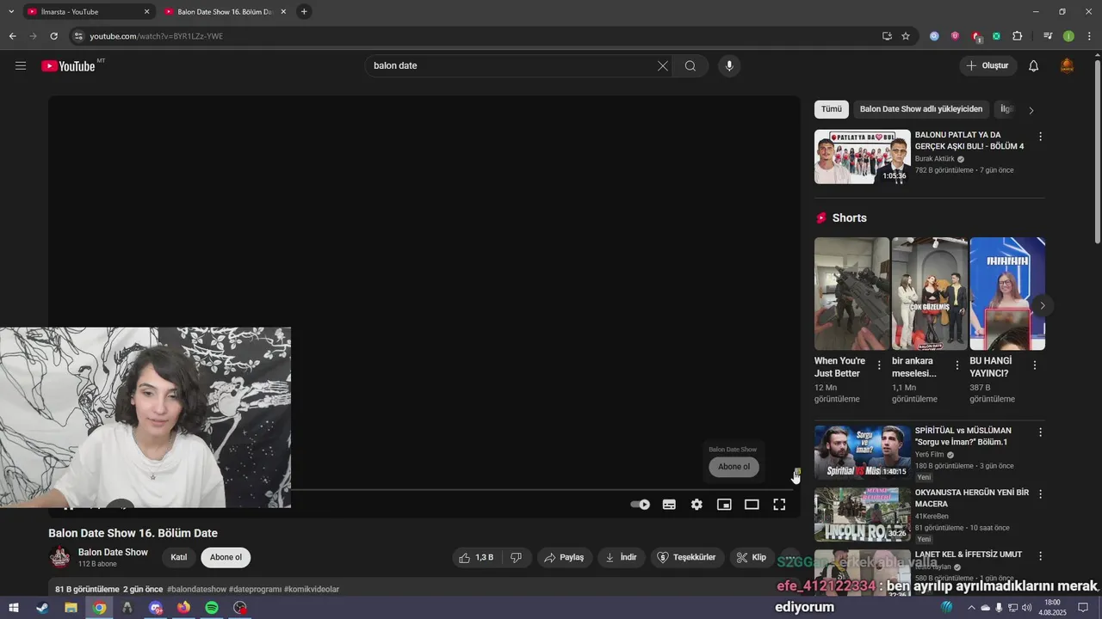Select the Tümü filter chip
The height and width of the screenshot is (619, 1102).
point(832,109)
